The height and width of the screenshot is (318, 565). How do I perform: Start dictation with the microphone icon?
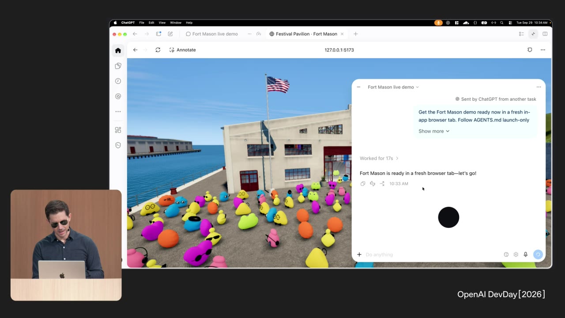click(525, 254)
